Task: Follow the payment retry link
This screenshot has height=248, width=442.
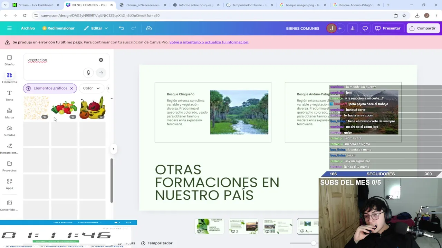Action: [209, 42]
